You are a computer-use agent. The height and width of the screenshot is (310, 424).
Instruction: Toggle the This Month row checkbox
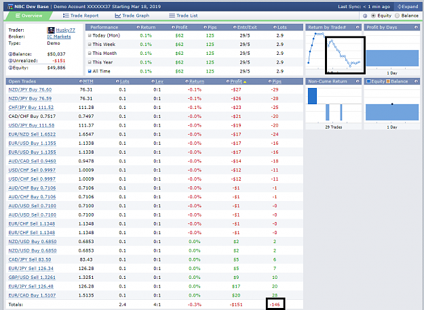click(90, 53)
